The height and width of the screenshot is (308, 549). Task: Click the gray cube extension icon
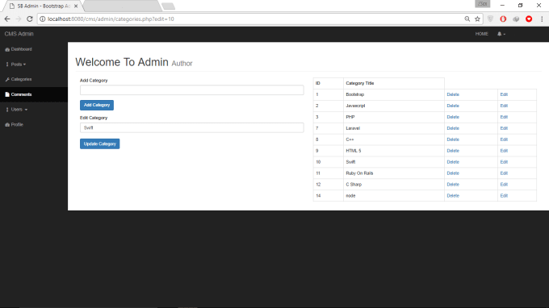(x=516, y=19)
